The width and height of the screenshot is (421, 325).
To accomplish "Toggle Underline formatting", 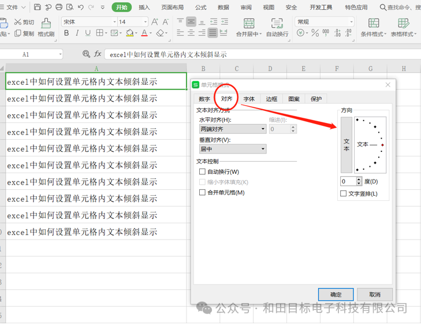I will pyautogui.click(x=88, y=33).
